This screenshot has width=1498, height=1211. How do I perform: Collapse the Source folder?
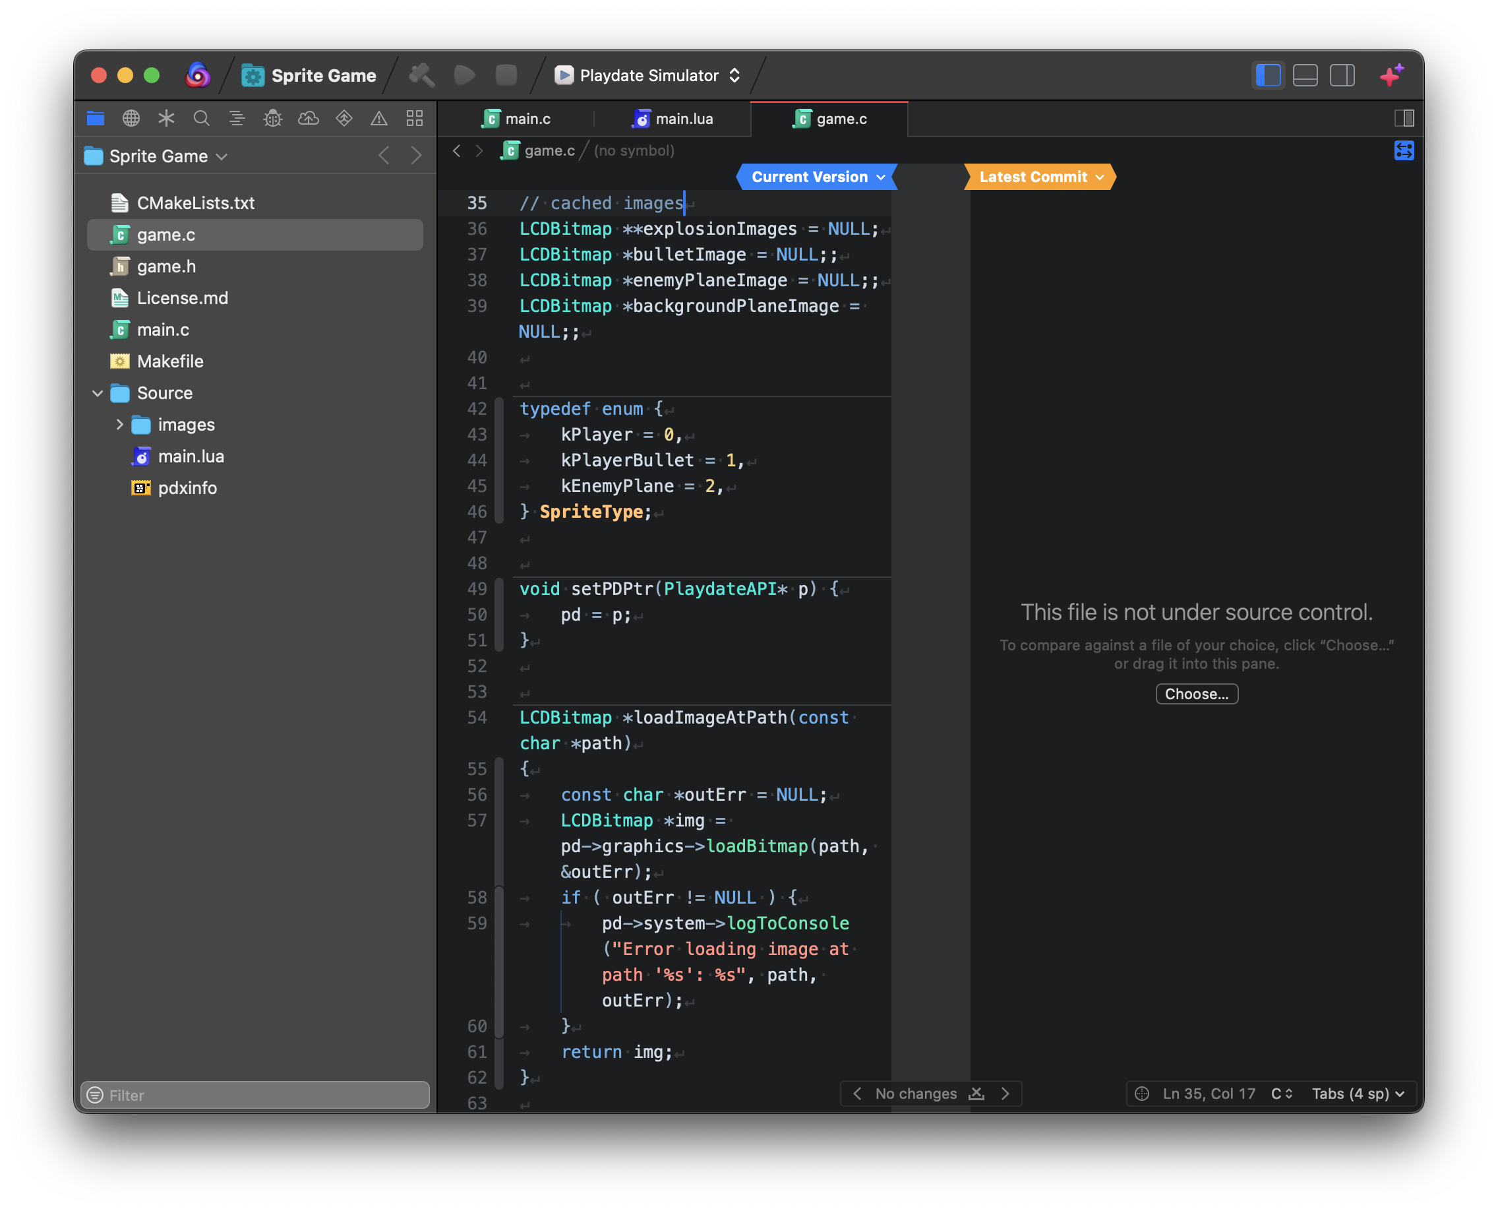coord(98,393)
